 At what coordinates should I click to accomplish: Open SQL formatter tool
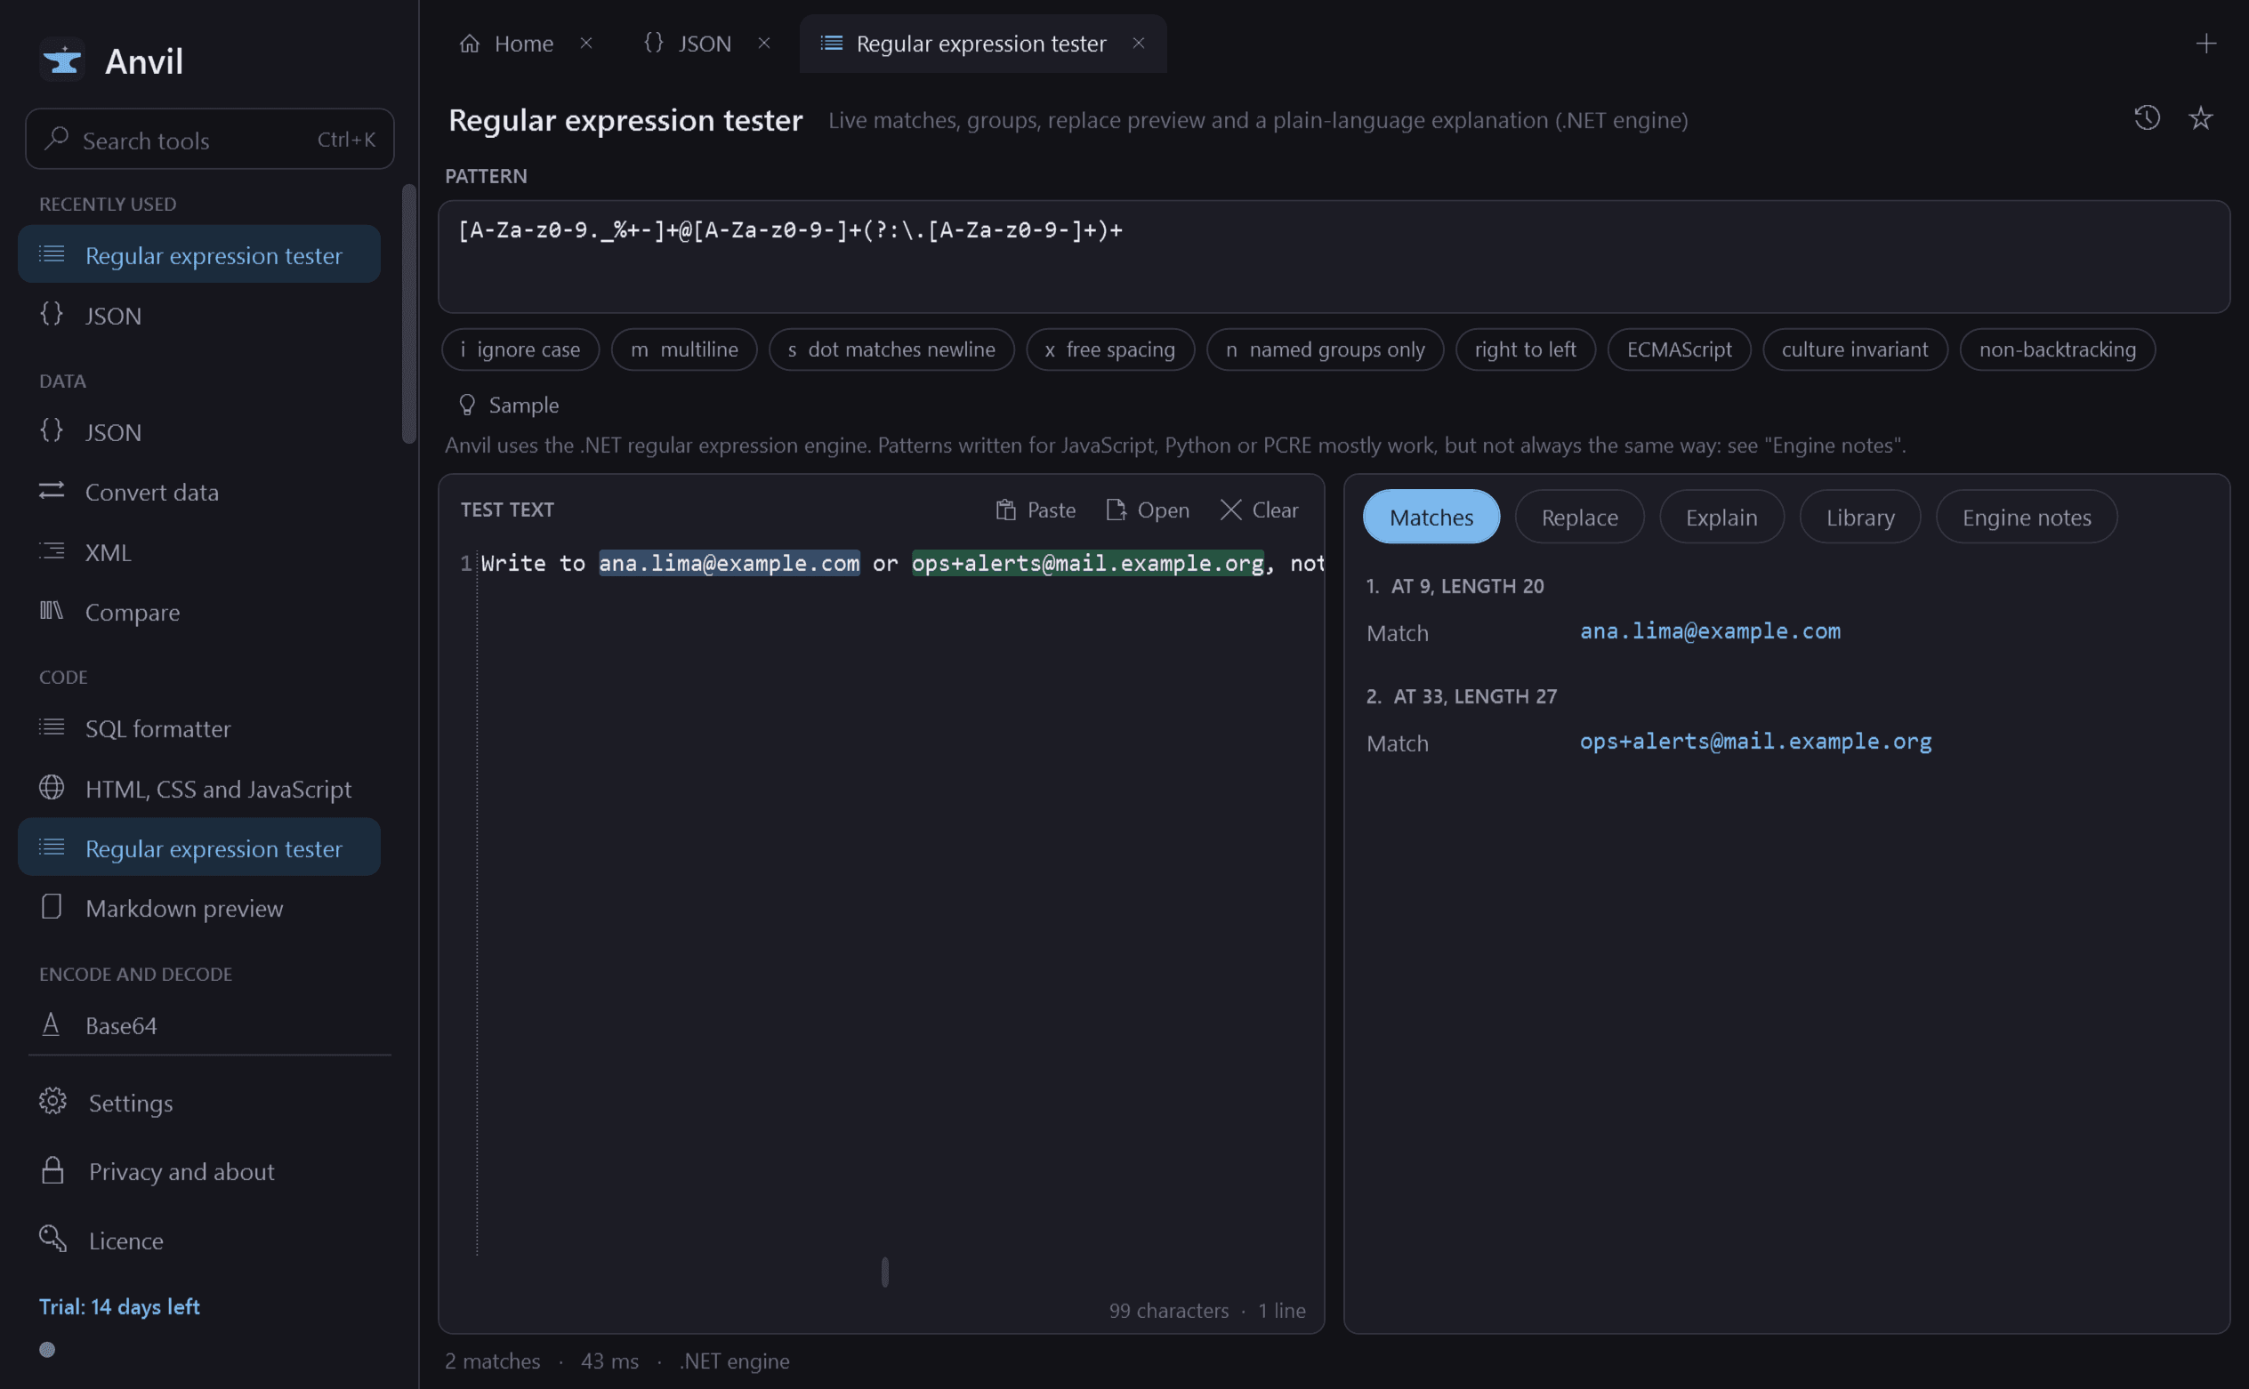click(x=199, y=728)
